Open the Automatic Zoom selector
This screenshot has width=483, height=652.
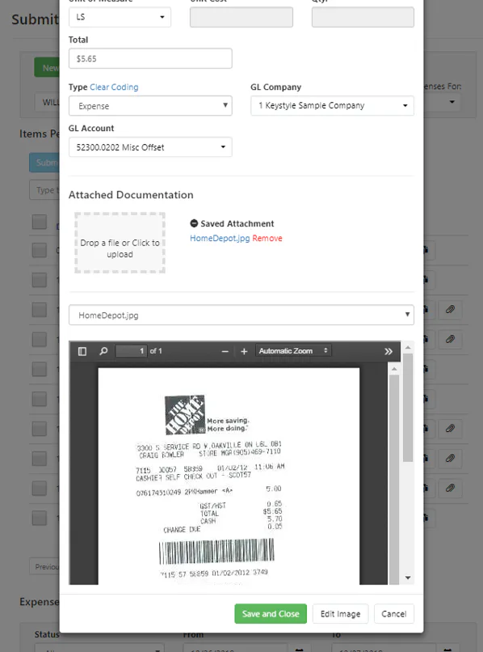point(293,351)
